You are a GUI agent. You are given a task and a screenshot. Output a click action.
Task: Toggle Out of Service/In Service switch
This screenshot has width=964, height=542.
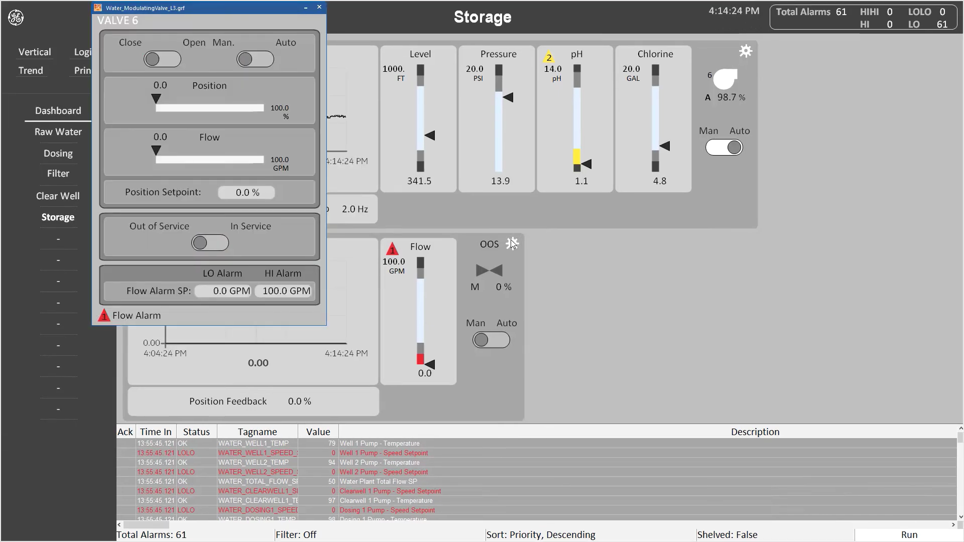(210, 243)
